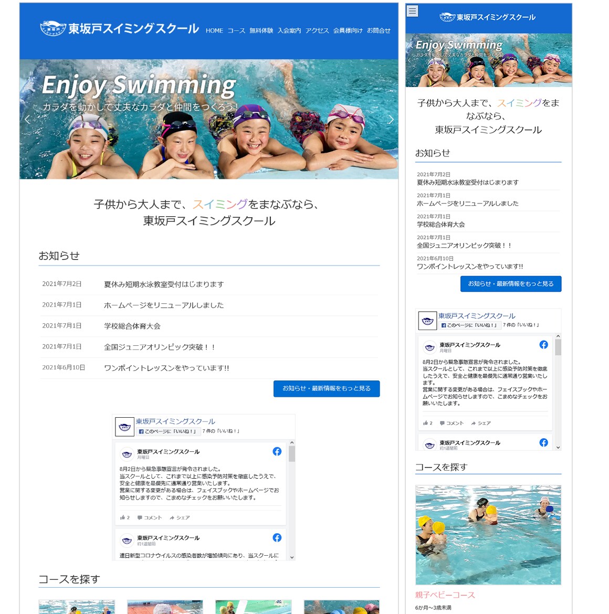609x614 pixels.
Task: Go to previous slide in mobile hero carousel
Action: (409, 60)
